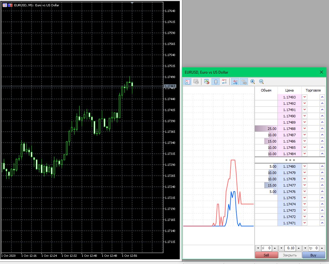This screenshot has height=264, width=329.
Task: Toggle the Bid/Ask lines icon
Action: coord(235,81)
